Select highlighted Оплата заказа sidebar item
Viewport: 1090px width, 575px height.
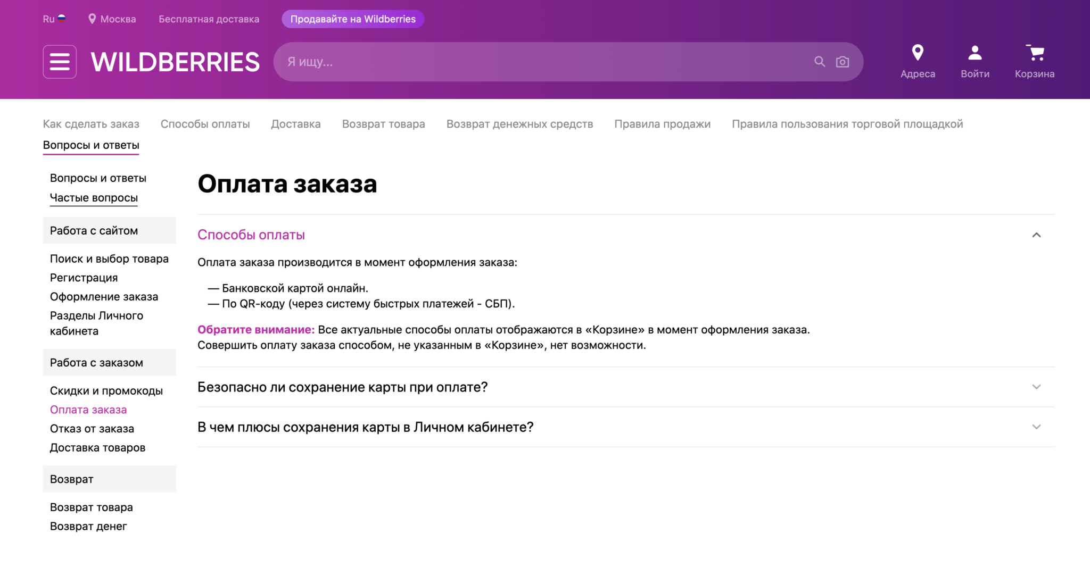88,410
